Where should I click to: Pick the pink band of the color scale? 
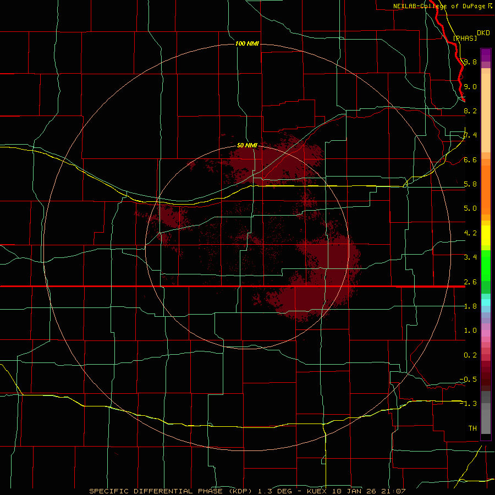coord(486,333)
